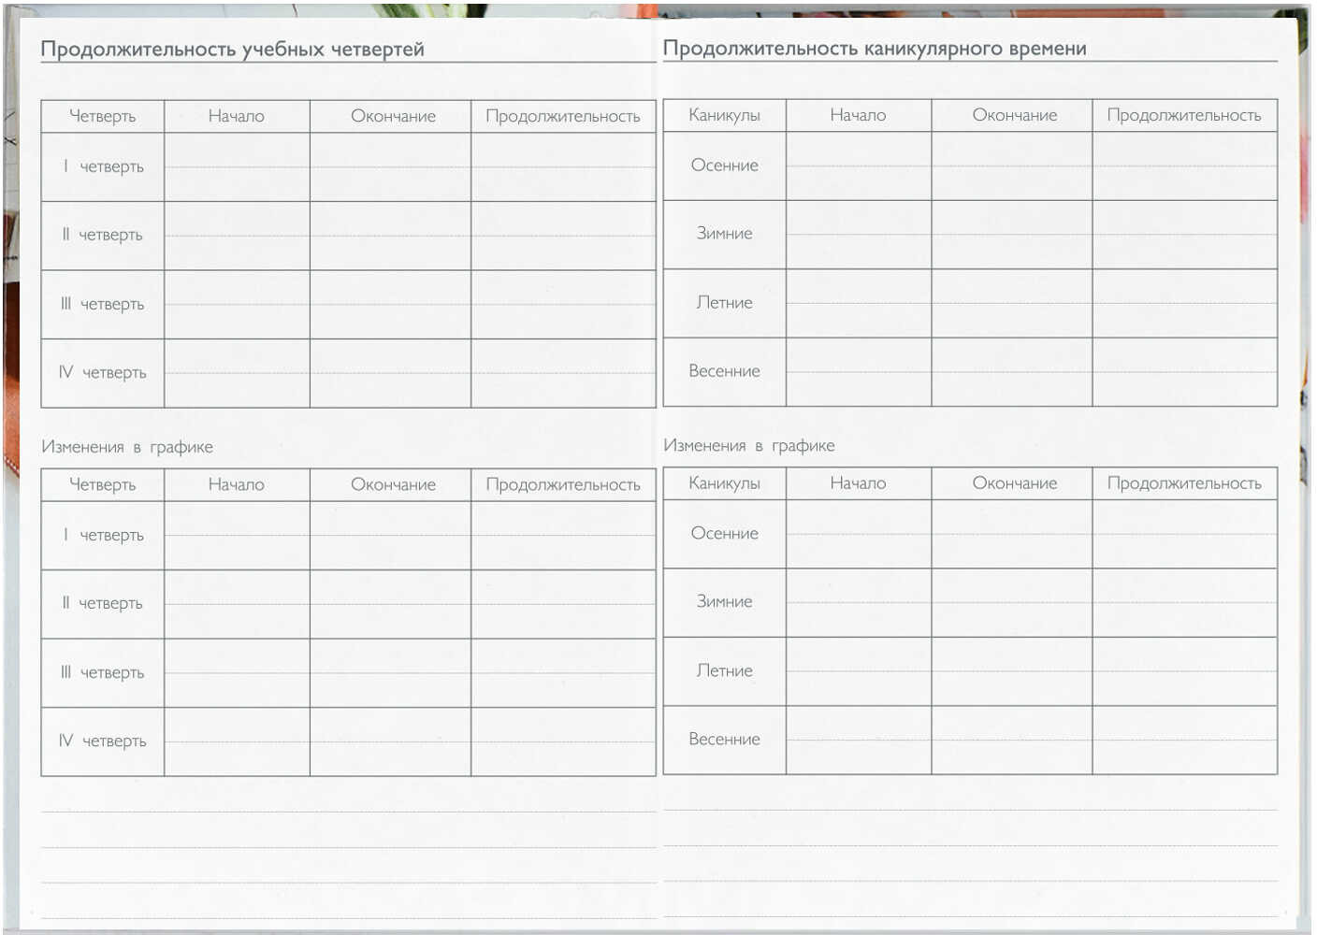Click "Каникулы" column header in top-right table
1317x935 pixels.
click(724, 115)
